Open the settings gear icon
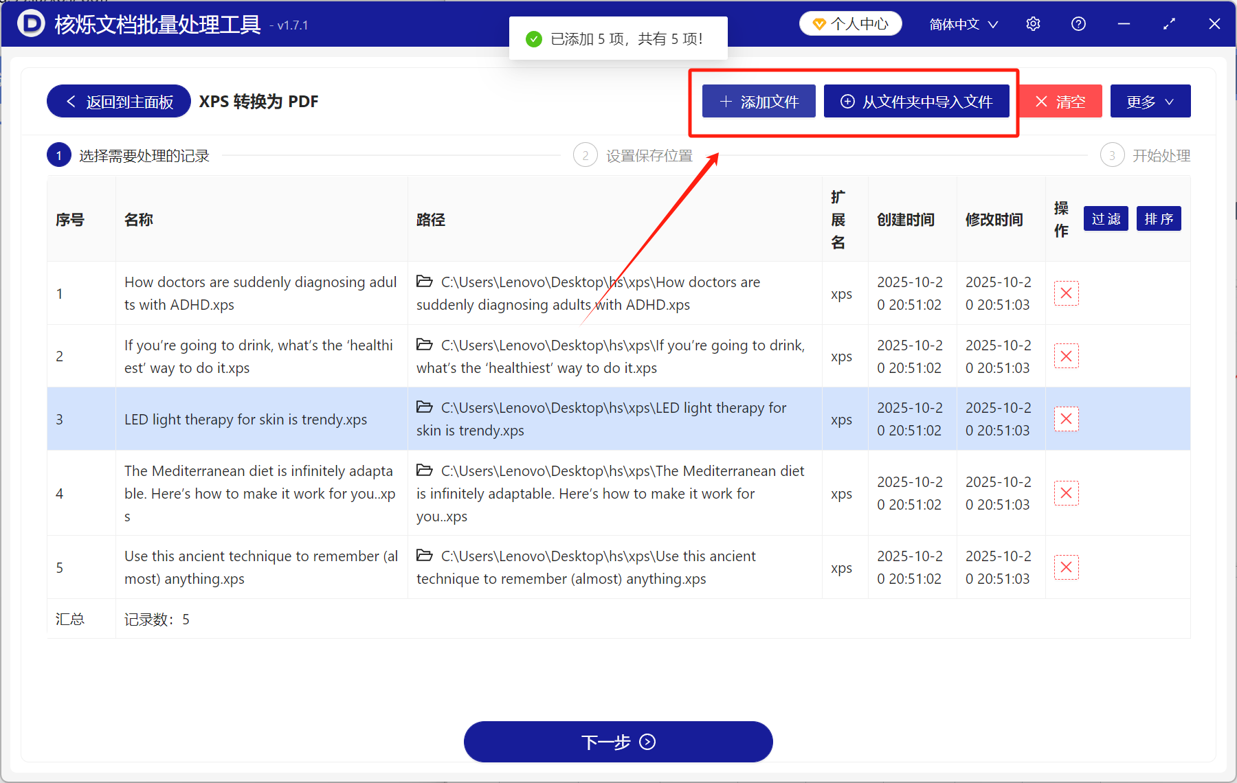1237x783 pixels. 1033,23
